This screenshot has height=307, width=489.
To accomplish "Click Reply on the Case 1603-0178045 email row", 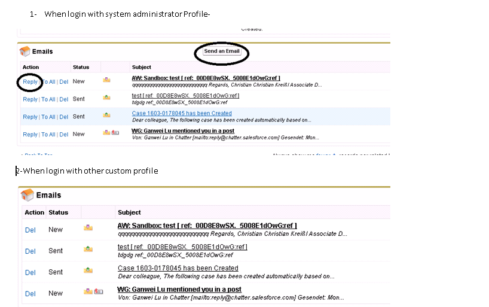I will [30, 117].
